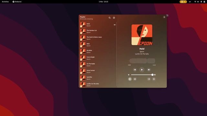Open the main hamburger menu
207x116 pixels.
[154, 79]
